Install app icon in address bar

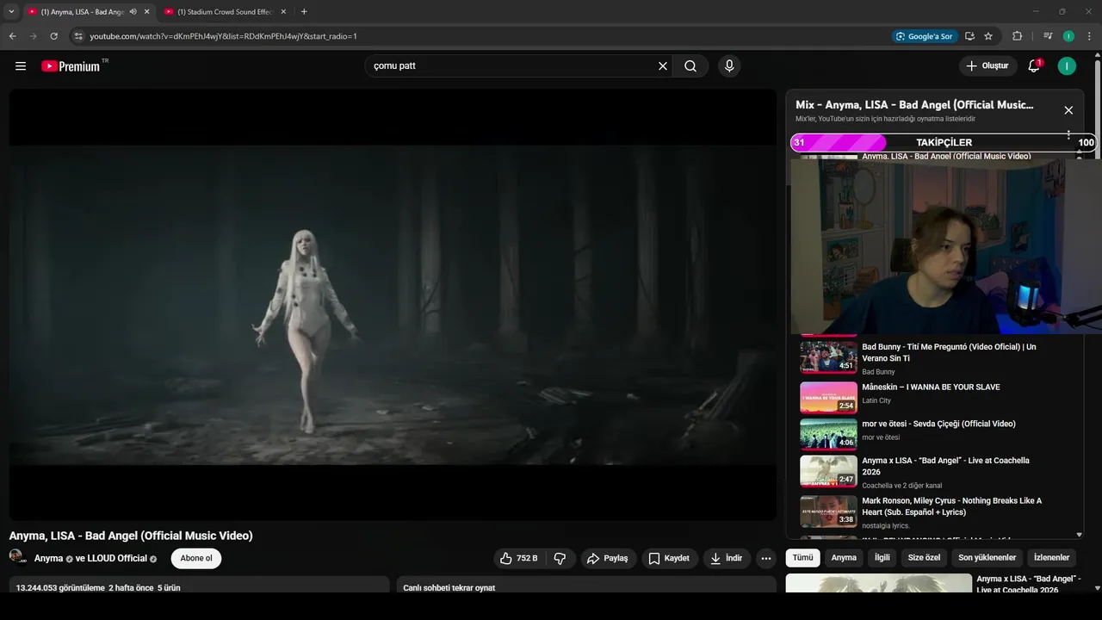click(x=969, y=36)
